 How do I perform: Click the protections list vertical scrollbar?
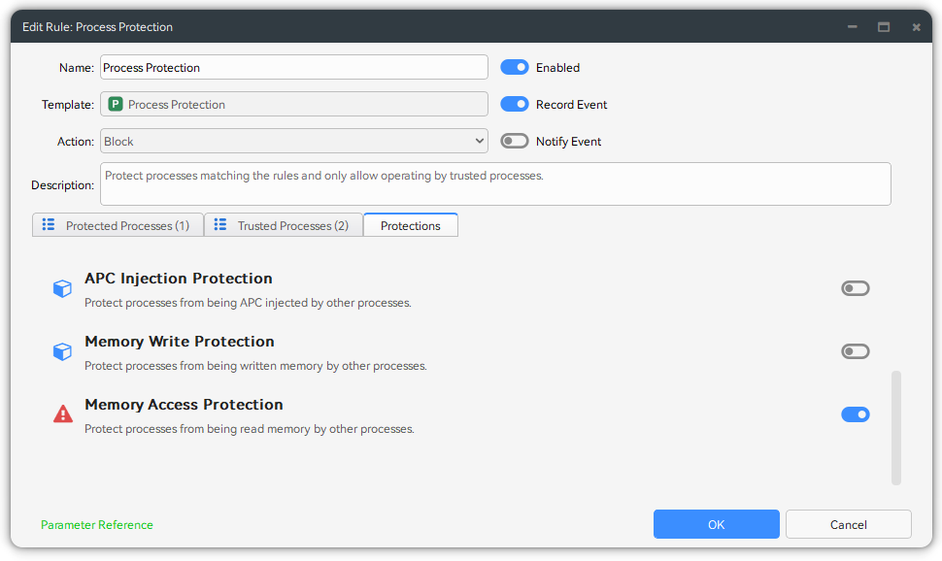[x=895, y=427]
